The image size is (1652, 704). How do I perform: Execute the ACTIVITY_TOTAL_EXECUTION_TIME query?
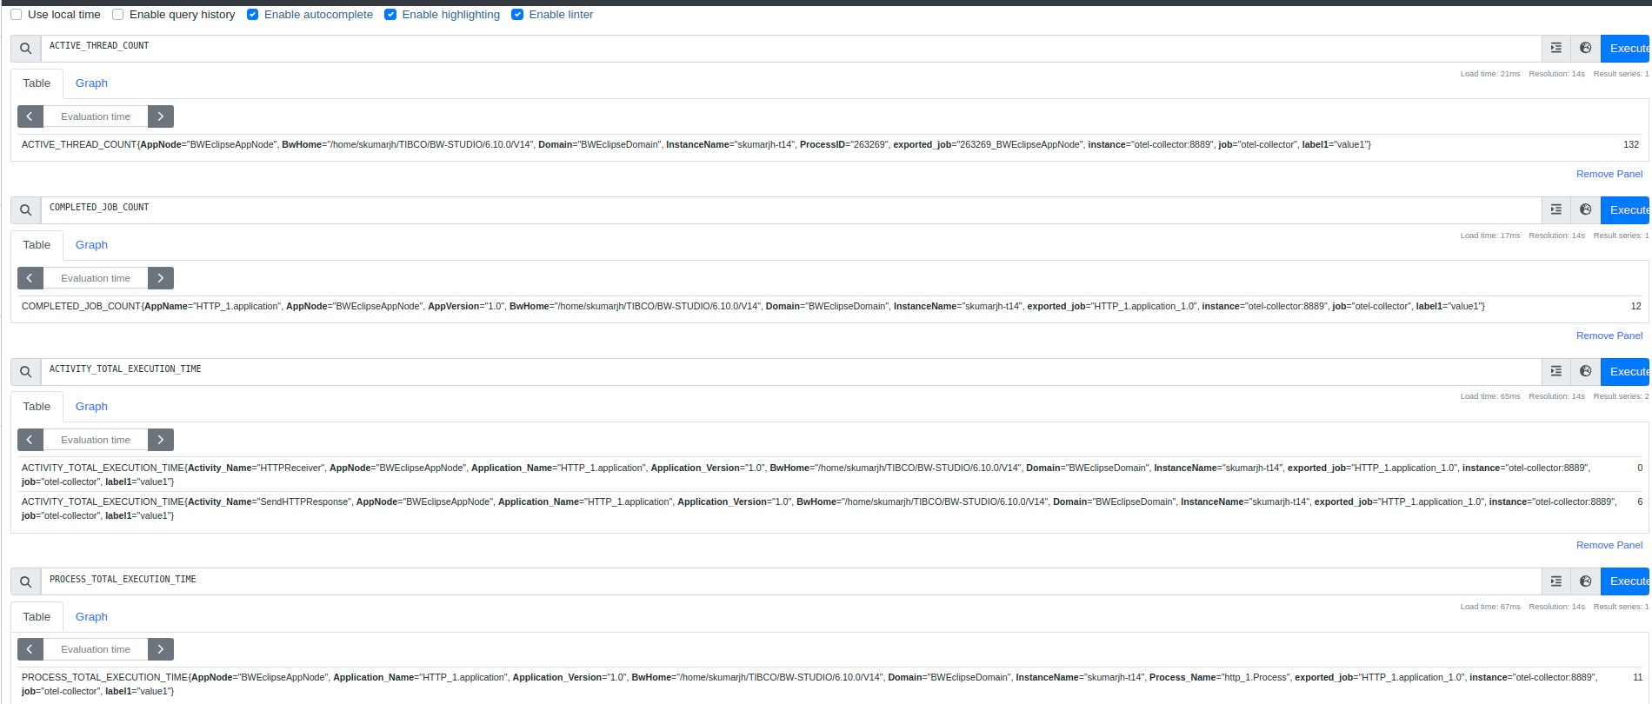(1625, 372)
